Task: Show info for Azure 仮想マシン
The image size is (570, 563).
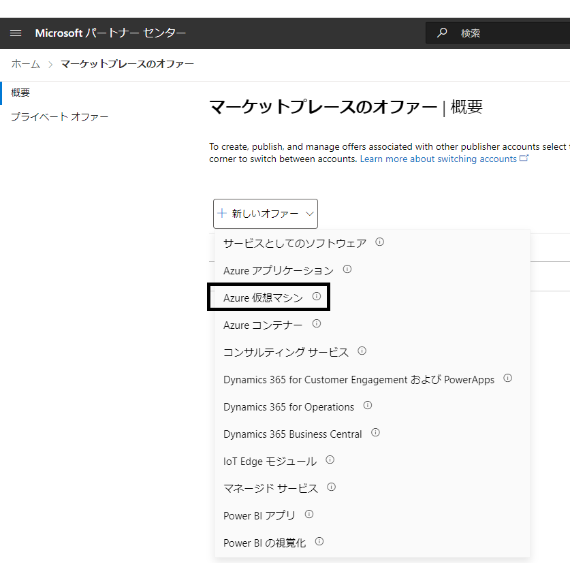Action: (x=317, y=297)
